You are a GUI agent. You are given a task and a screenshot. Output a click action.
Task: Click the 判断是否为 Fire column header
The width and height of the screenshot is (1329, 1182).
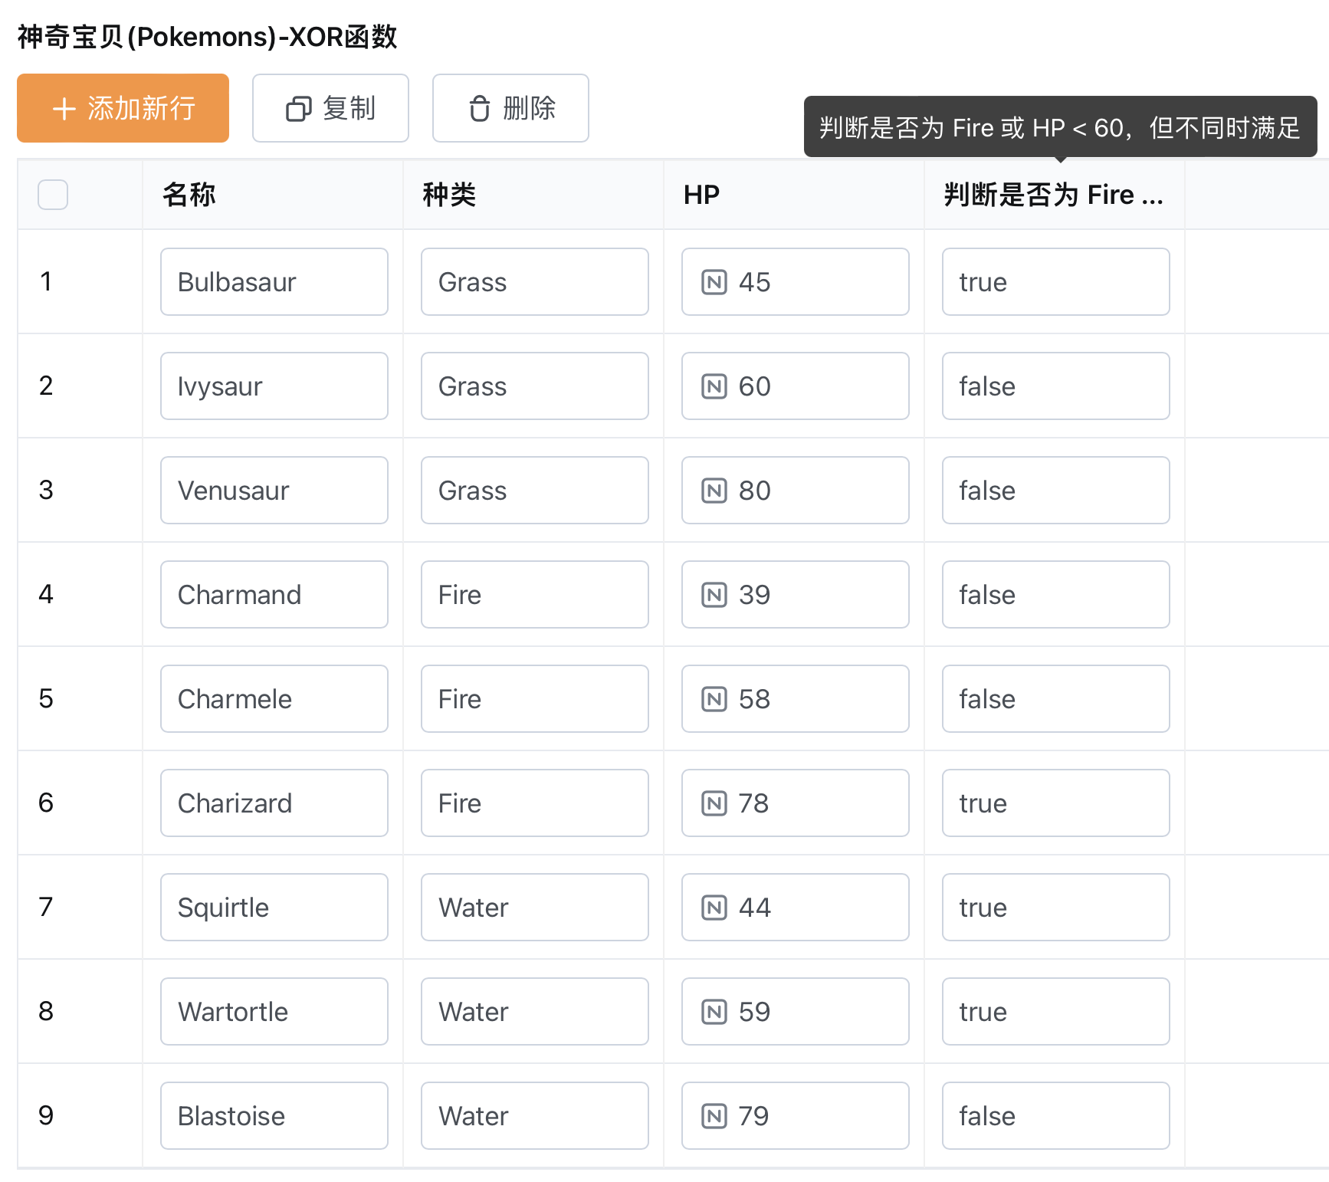click(x=1054, y=195)
